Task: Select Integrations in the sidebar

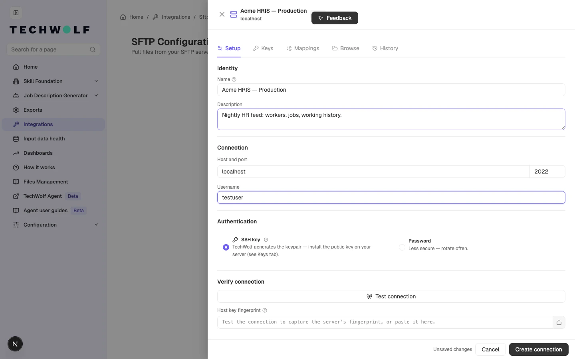Action: pyautogui.click(x=54, y=124)
